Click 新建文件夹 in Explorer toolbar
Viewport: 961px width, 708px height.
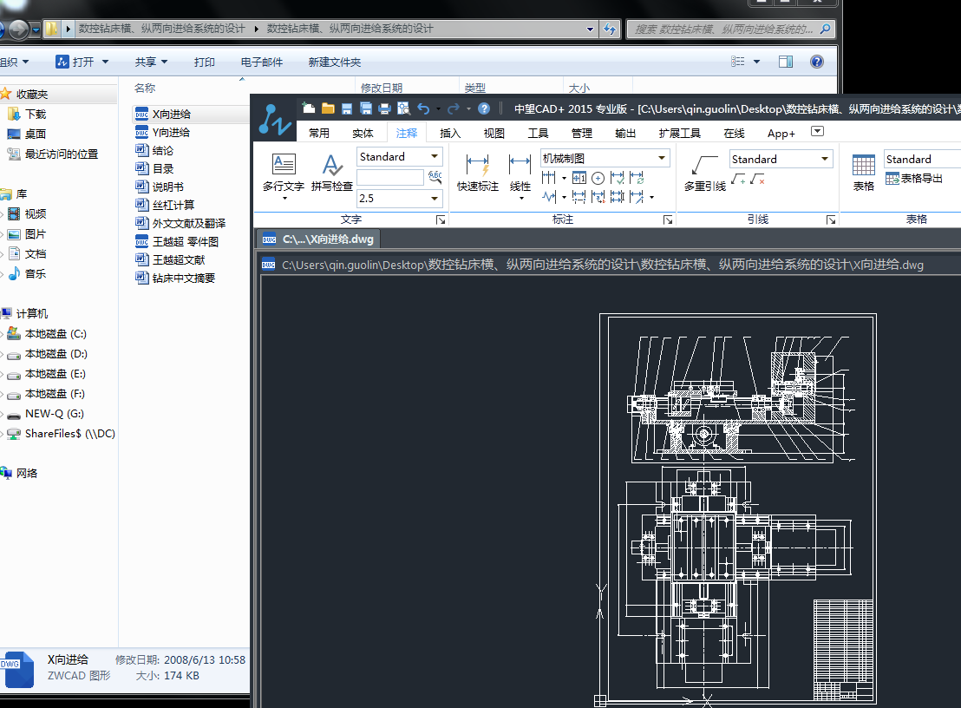334,62
